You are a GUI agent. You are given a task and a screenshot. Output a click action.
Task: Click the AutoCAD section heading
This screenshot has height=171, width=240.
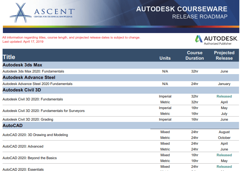[x=13, y=125]
